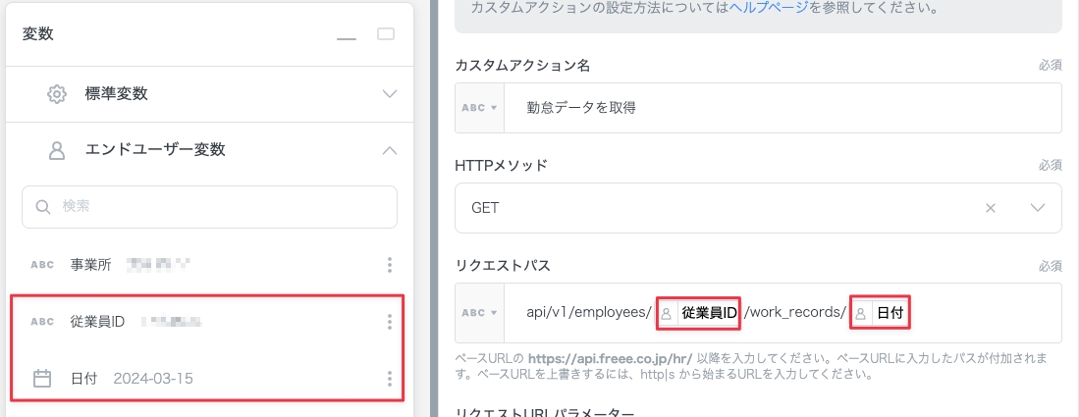Screen dimensions: 1079x417
Task: Collapse the エンドユーザー変数 section chevron
Action: pyautogui.click(x=390, y=150)
